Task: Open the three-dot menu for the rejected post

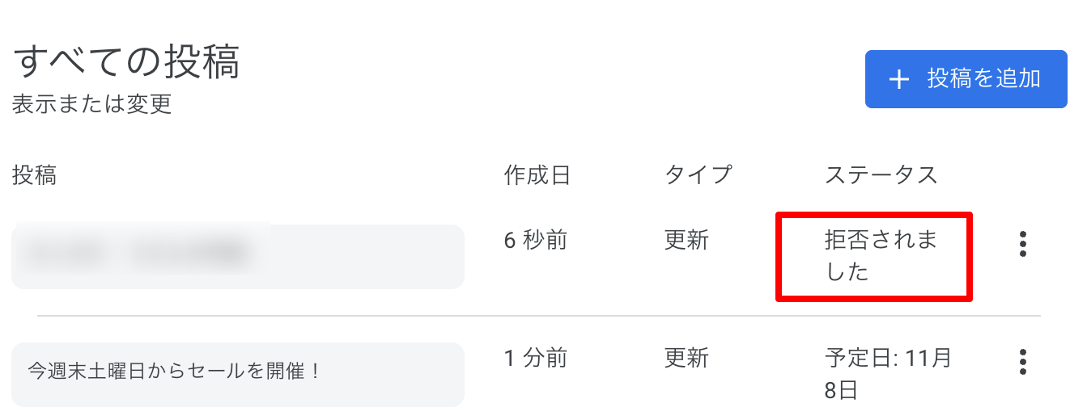Action: point(1023,243)
